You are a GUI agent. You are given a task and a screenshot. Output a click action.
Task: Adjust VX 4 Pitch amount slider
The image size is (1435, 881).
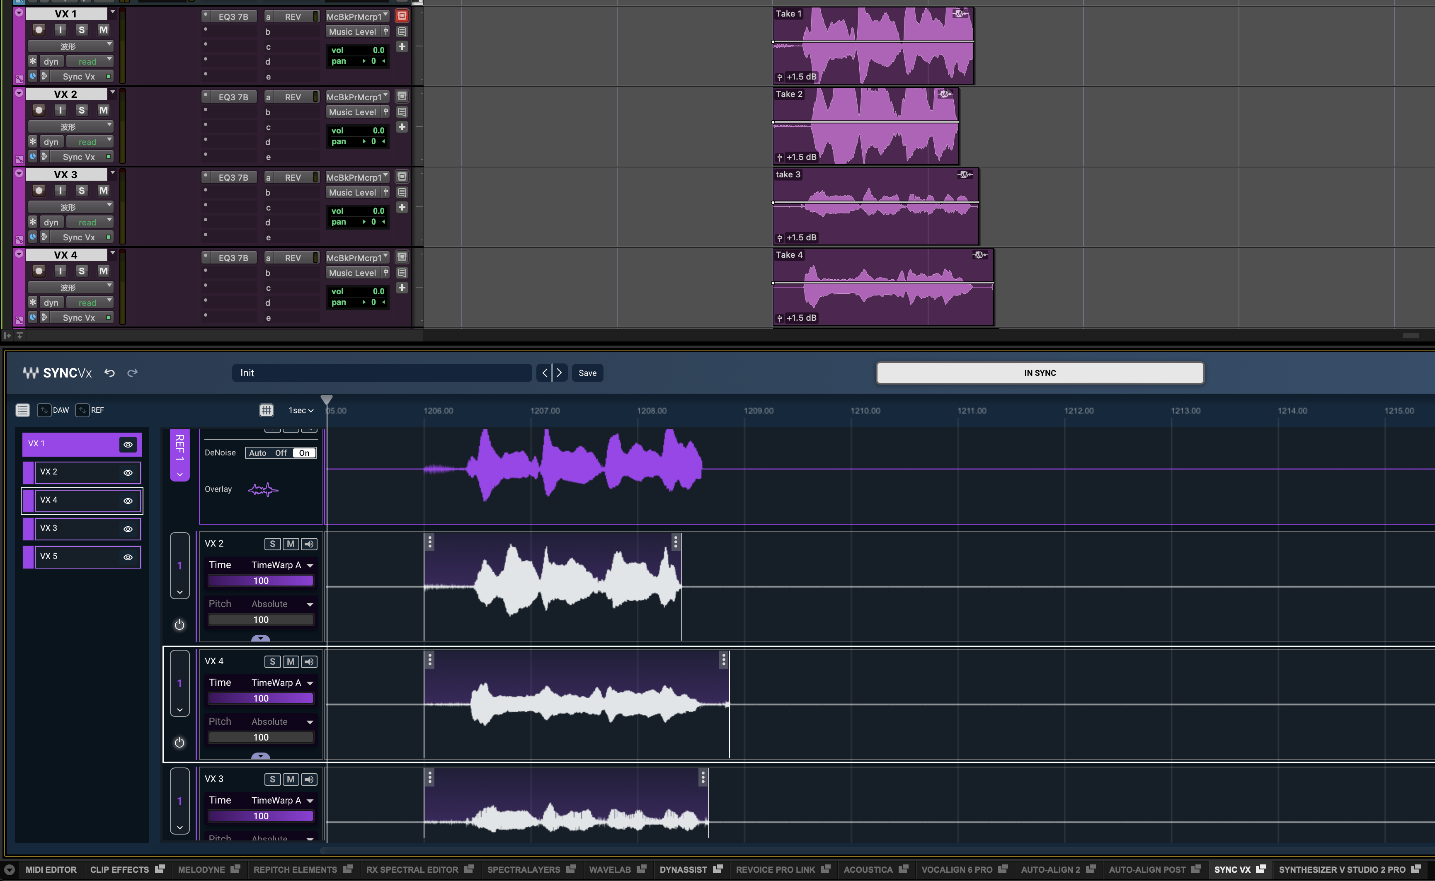tap(261, 738)
